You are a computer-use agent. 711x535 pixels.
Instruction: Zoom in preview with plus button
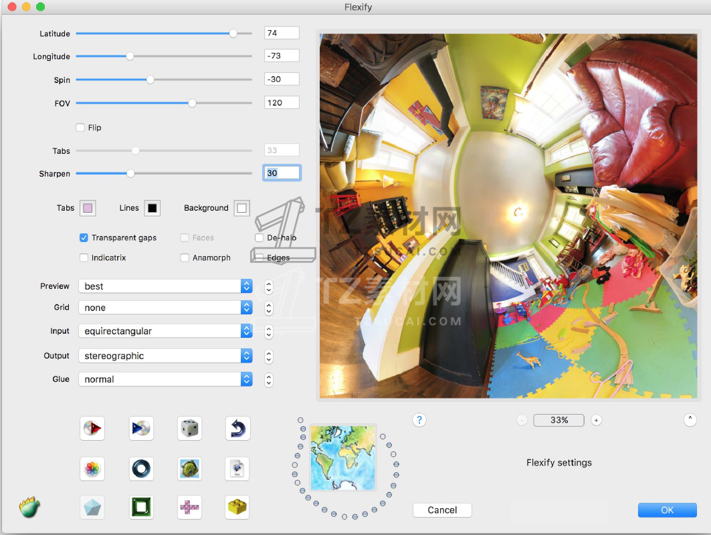[x=596, y=420]
